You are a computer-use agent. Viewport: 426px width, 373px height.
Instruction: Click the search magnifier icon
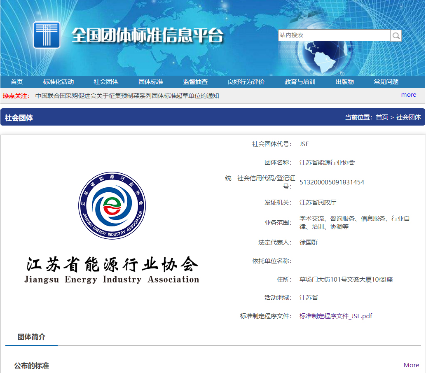(396, 36)
